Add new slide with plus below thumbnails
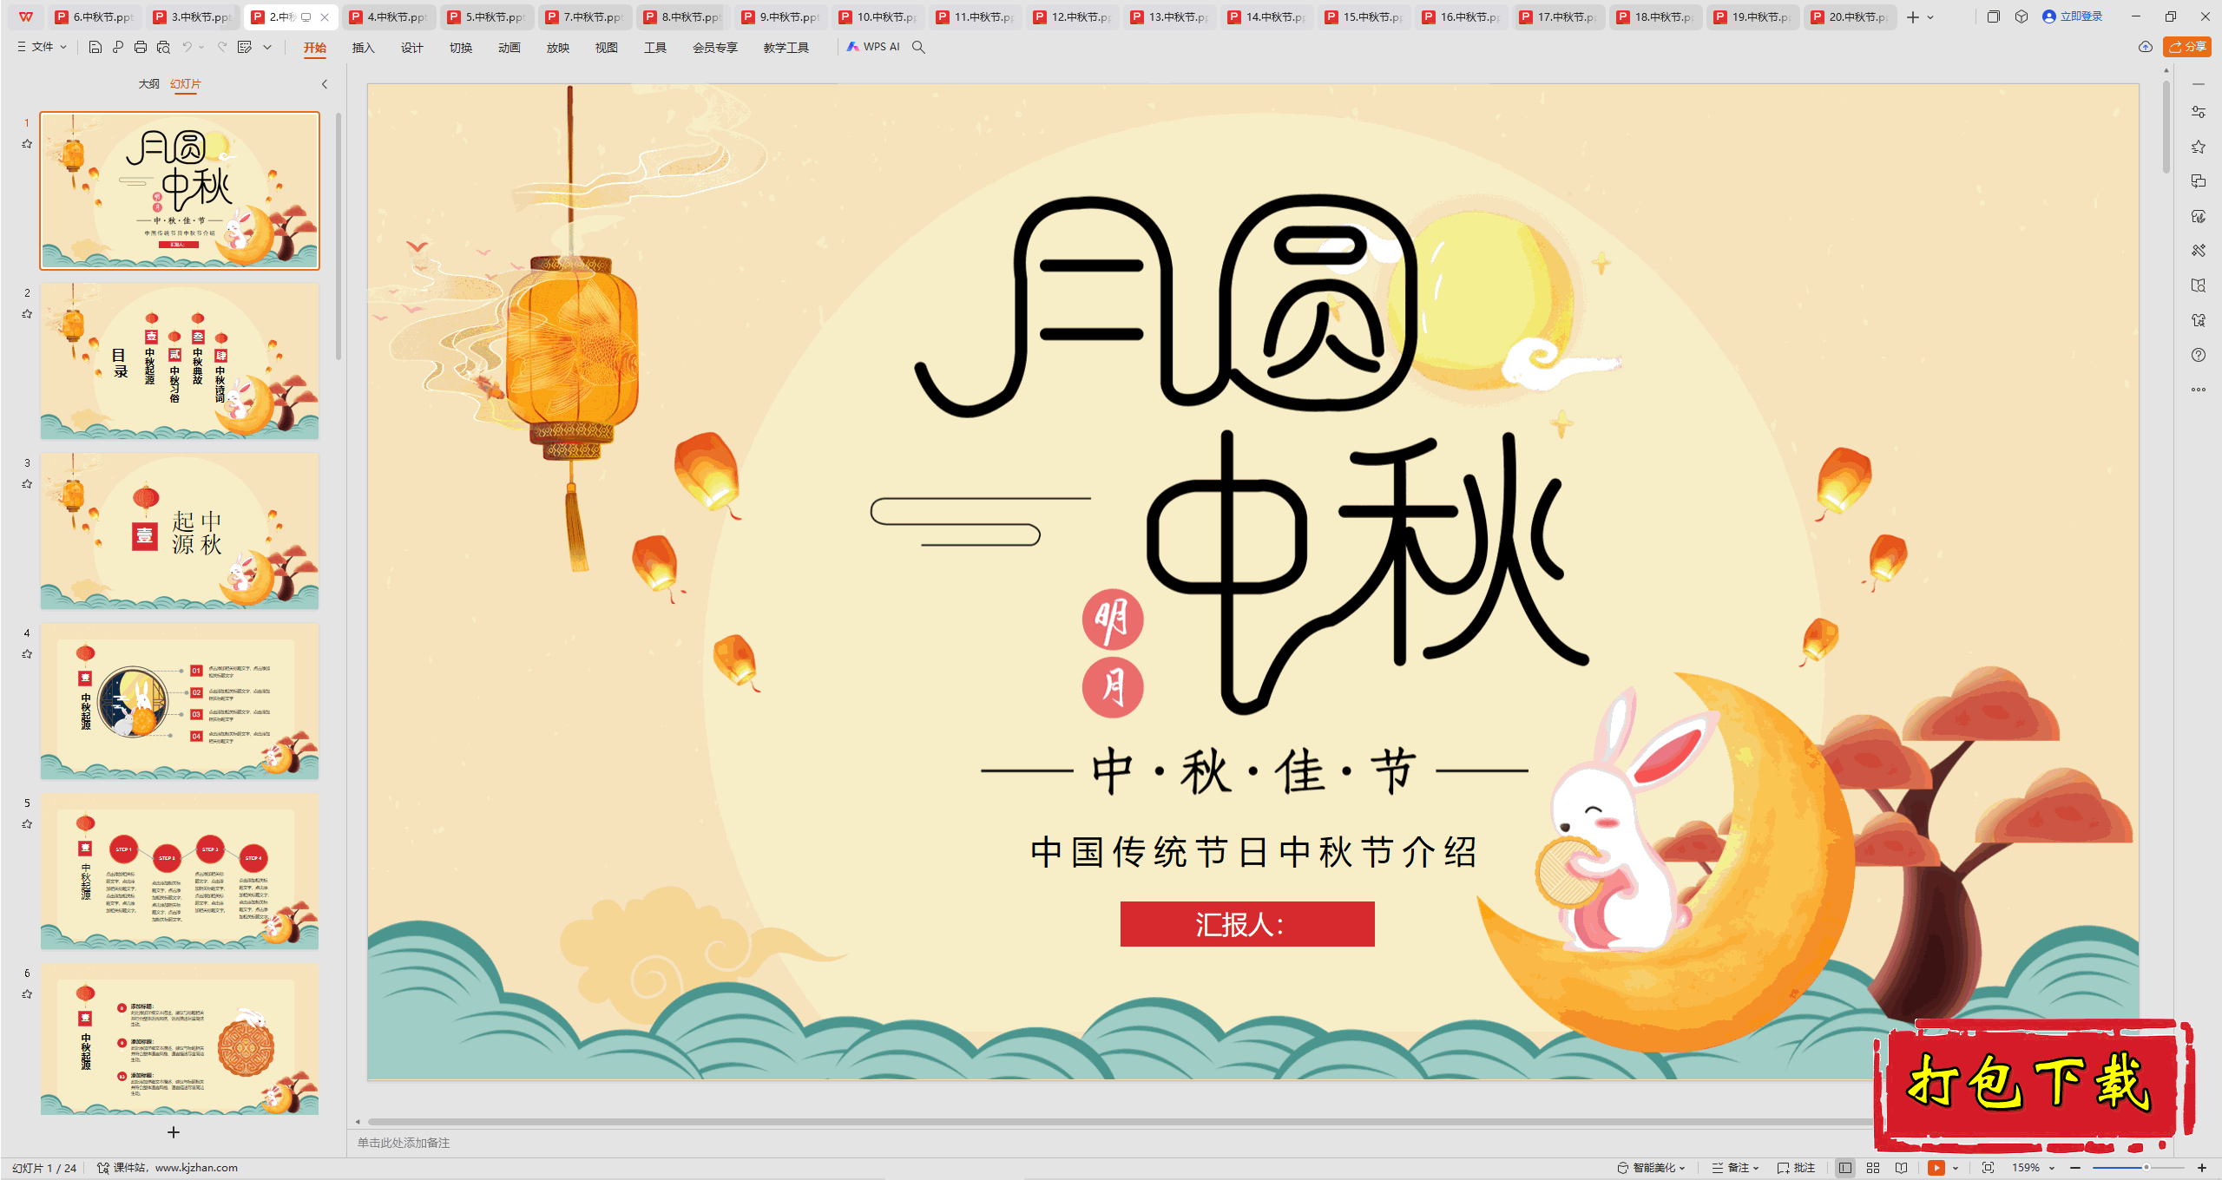2222x1180 pixels. coord(174,1132)
